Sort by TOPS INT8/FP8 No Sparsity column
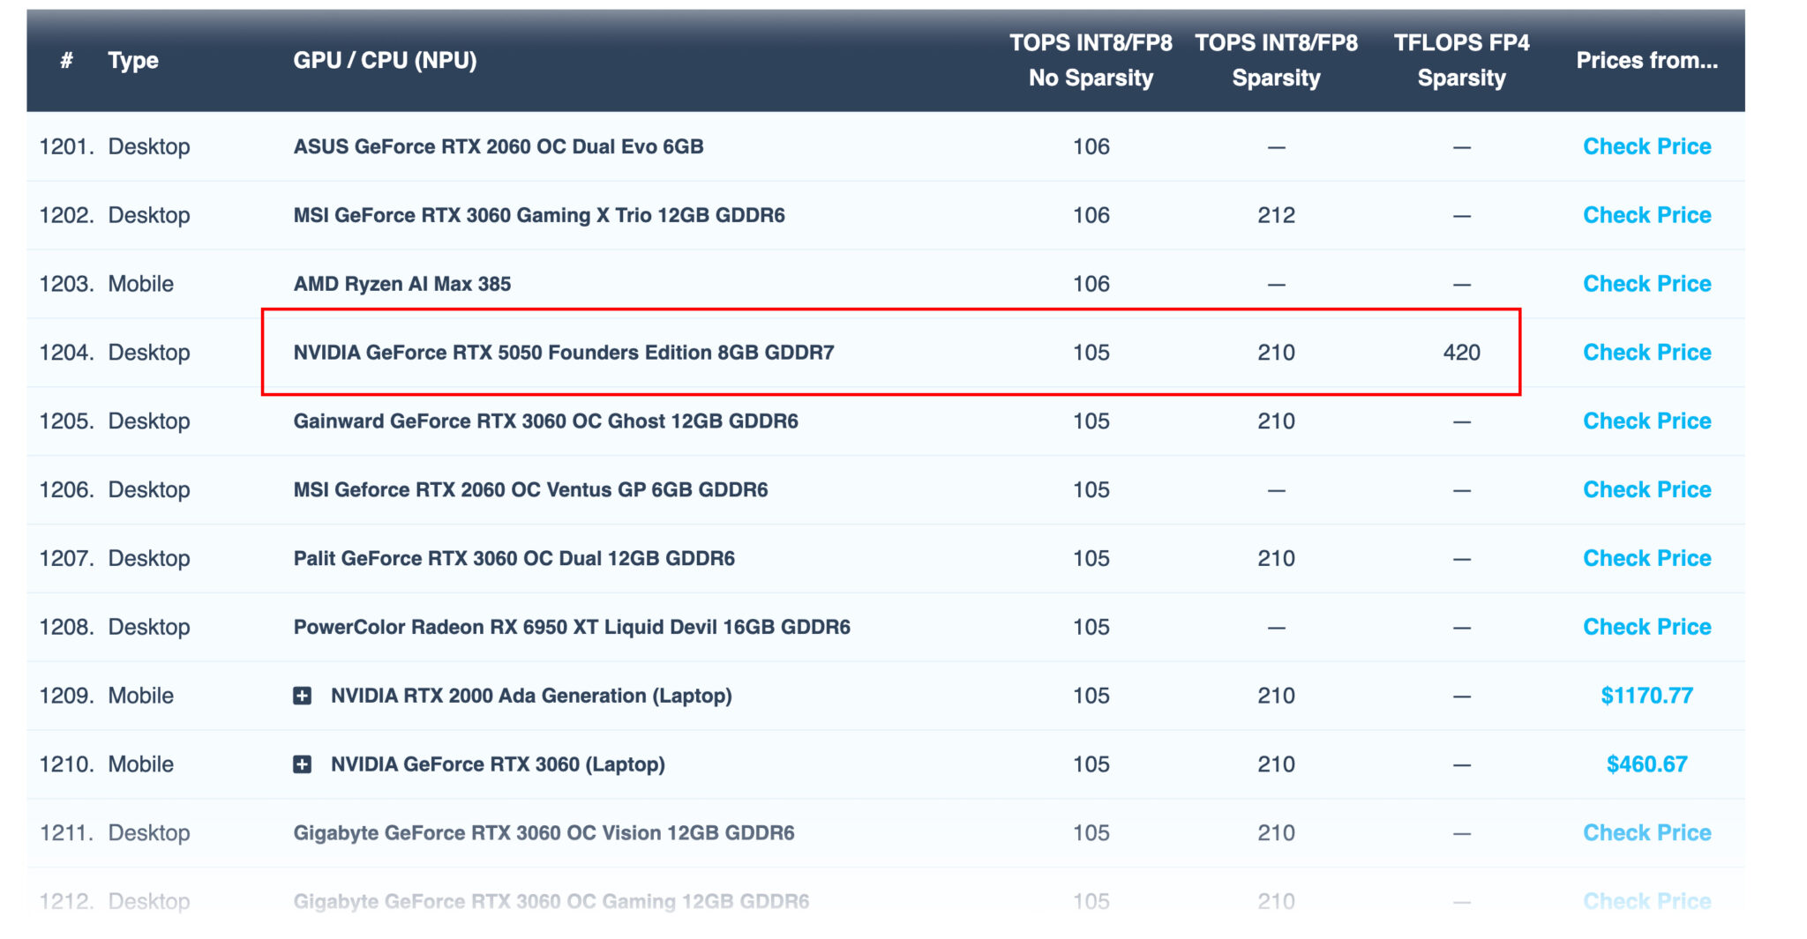This screenshot has height=939, width=1807. (x=1091, y=60)
